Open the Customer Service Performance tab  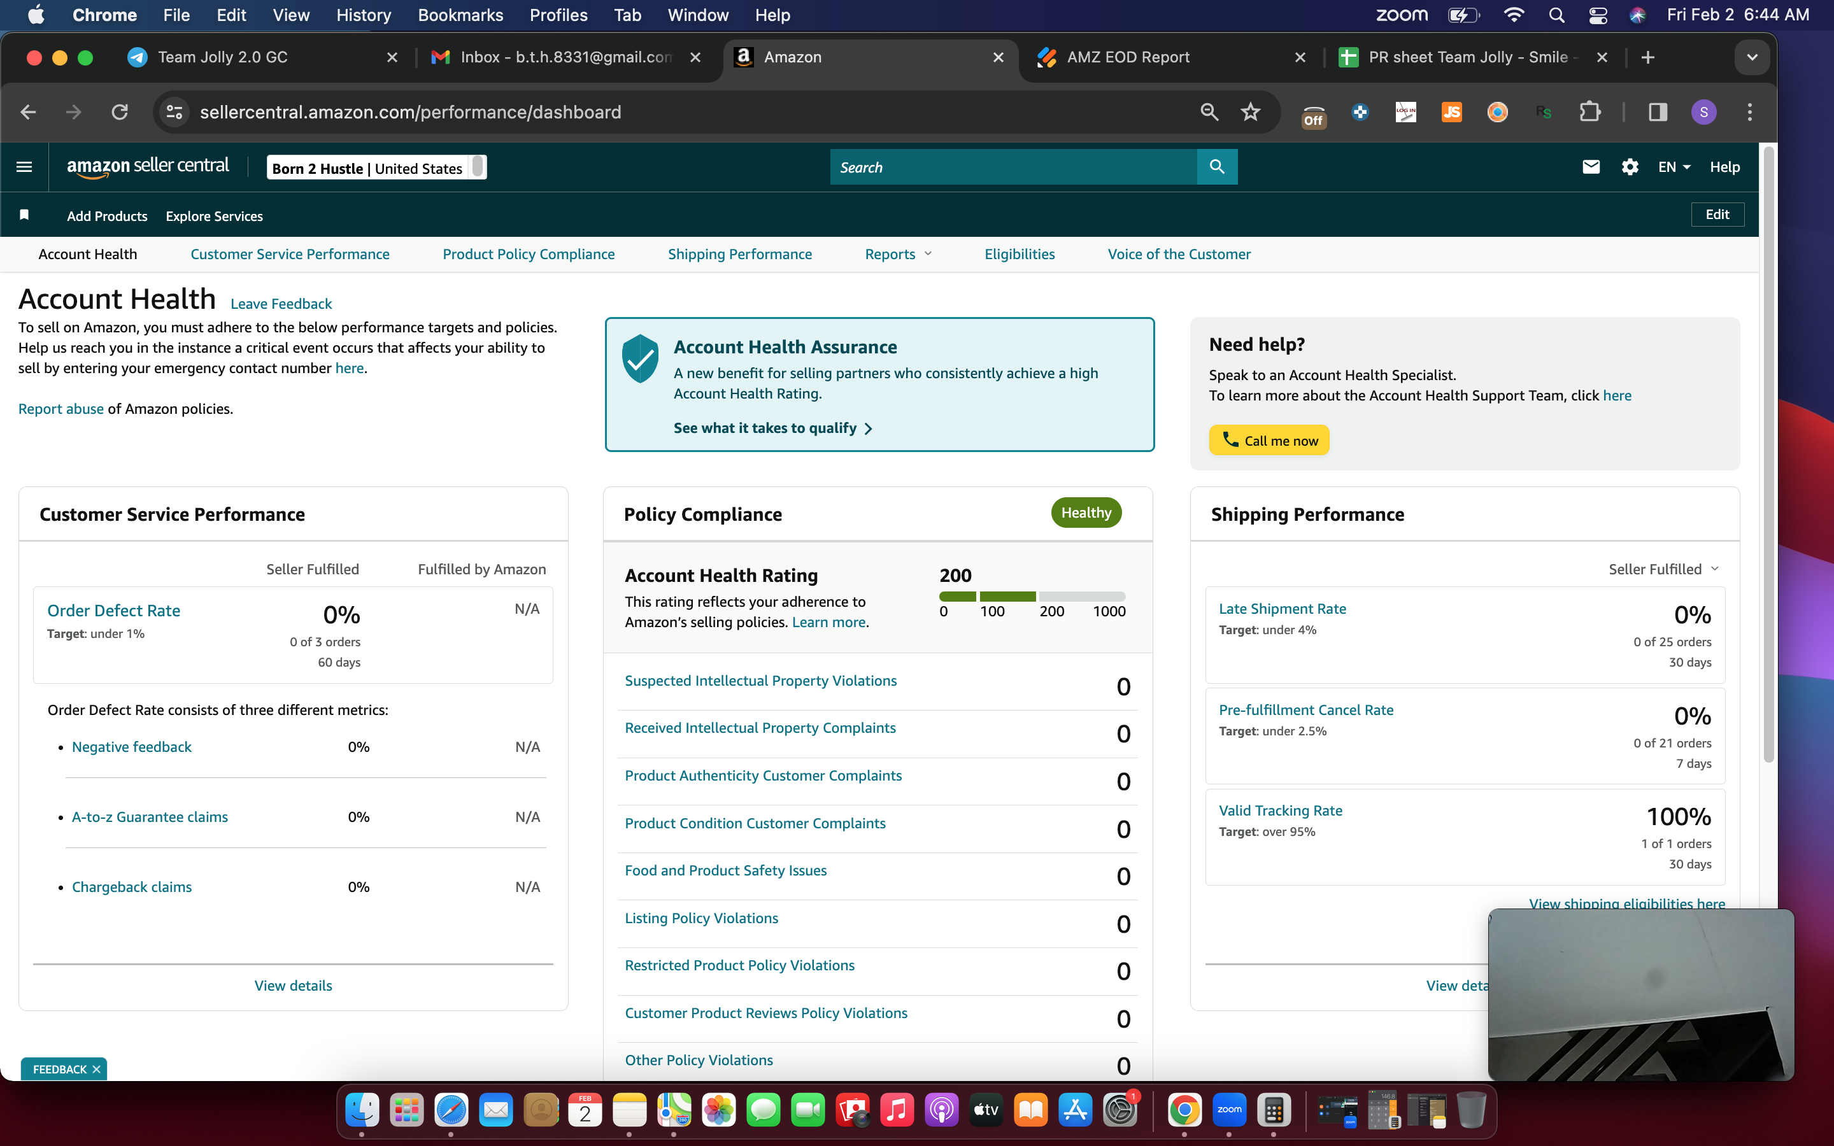290,254
